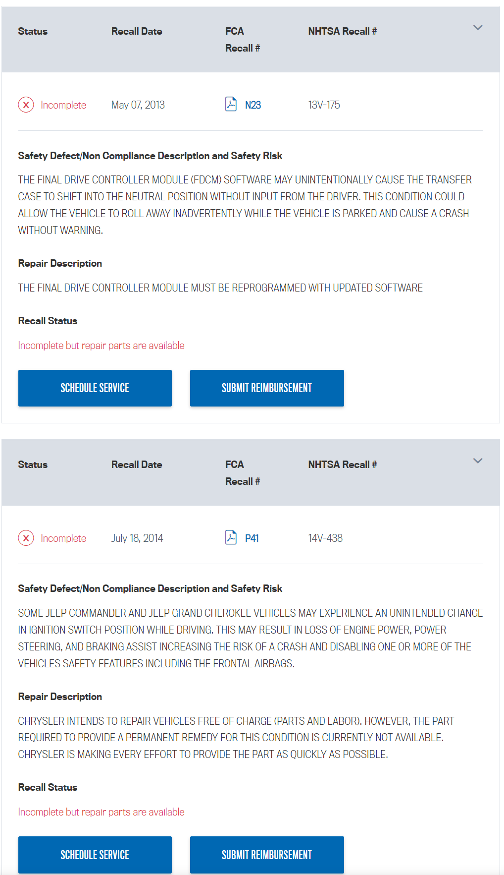Click the NHTSA number 14V-438
Image resolution: width=504 pixels, height=875 pixels.
[325, 538]
